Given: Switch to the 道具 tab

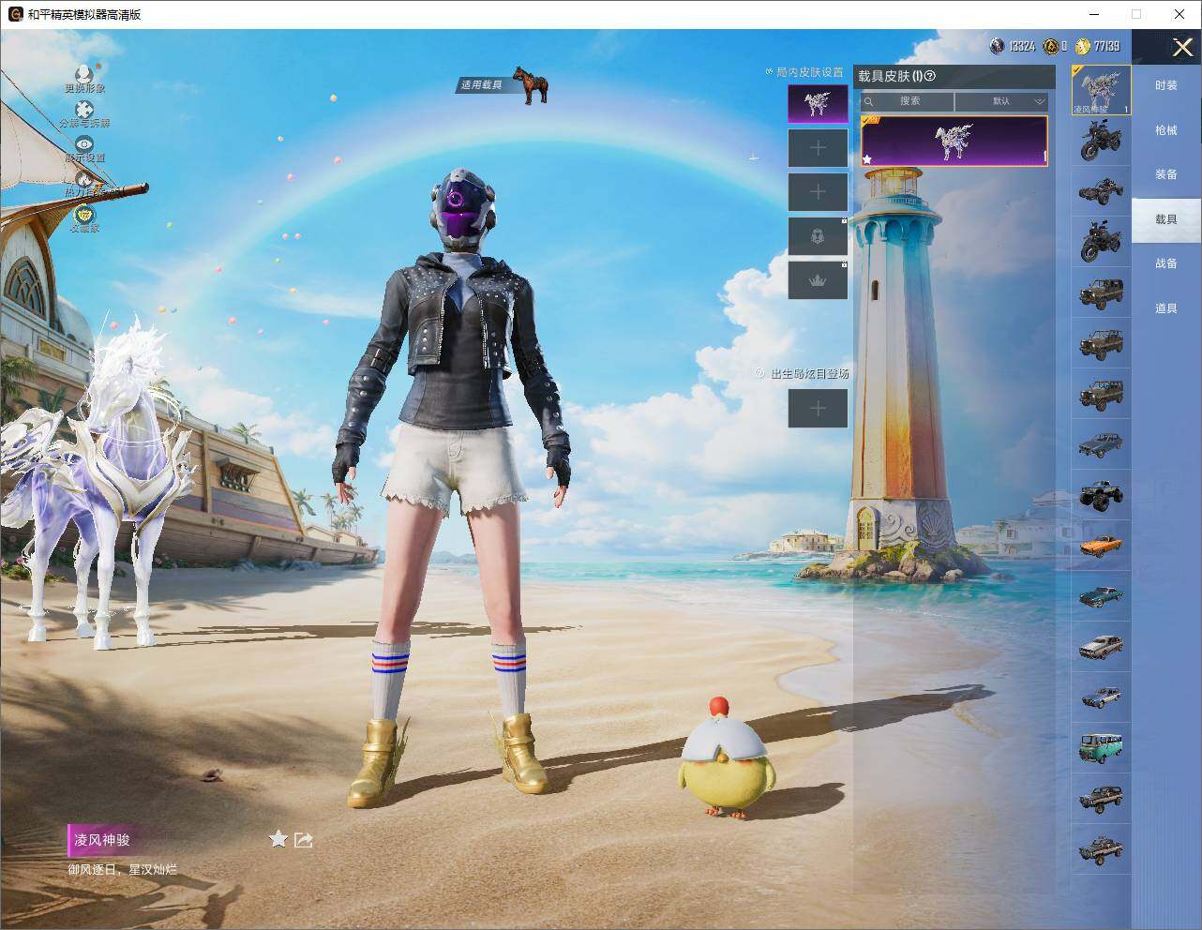Looking at the screenshot, I should (1165, 308).
